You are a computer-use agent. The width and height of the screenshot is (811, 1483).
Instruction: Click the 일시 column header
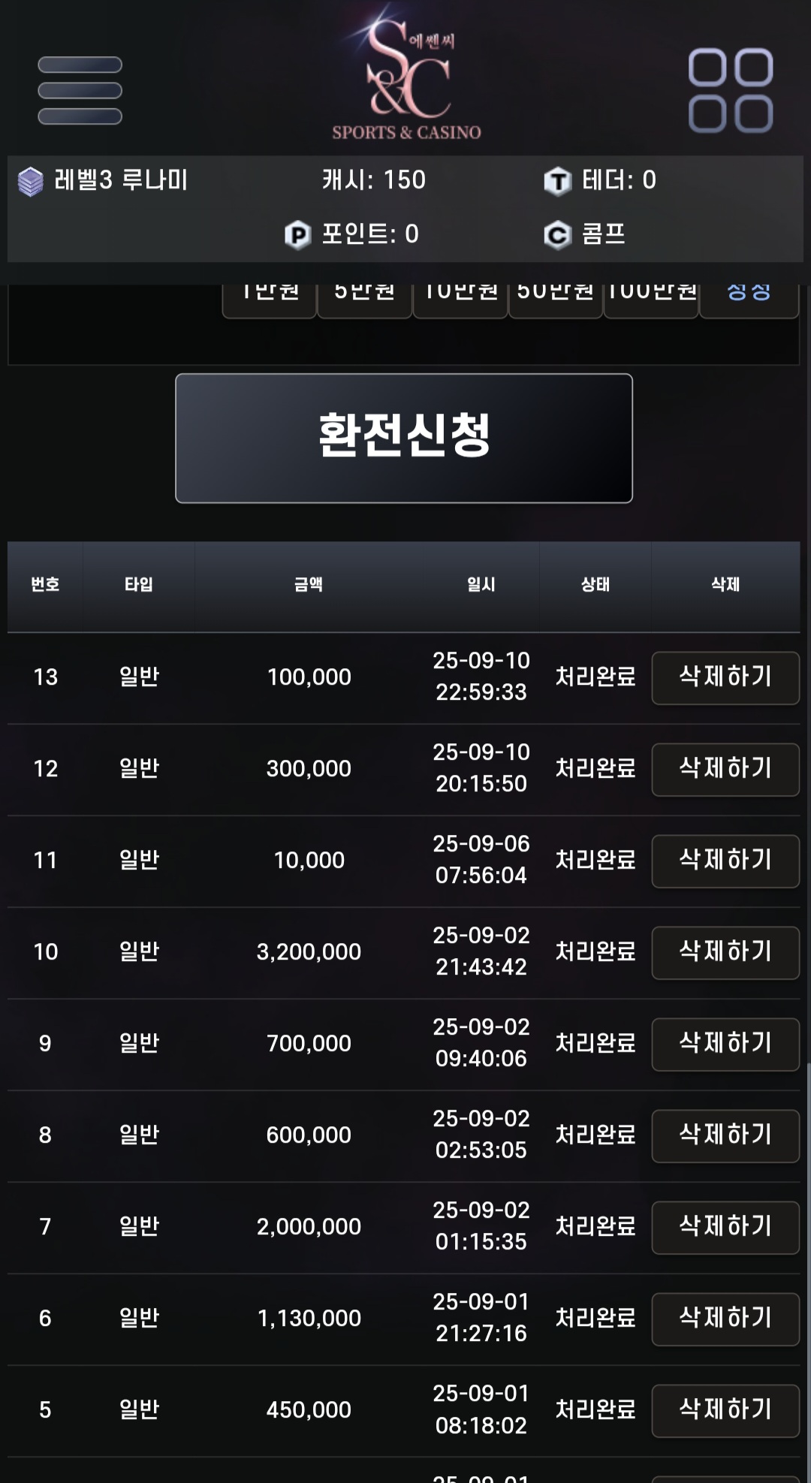(481, 584)
